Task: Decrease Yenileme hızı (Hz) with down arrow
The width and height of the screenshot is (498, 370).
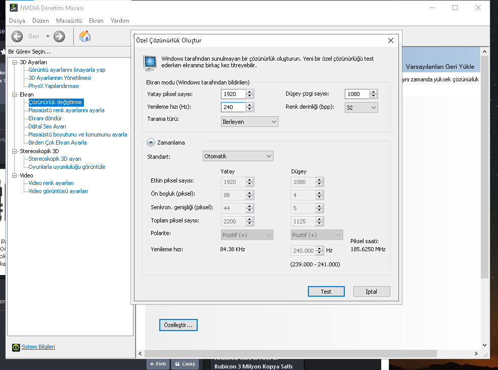Action: (250, 109)
